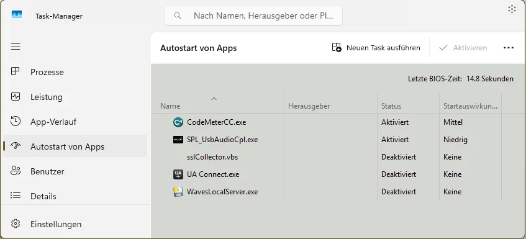The image size is (526, 239).
Task: Focus the search field for names or publishers
Action: click(253, 16)
